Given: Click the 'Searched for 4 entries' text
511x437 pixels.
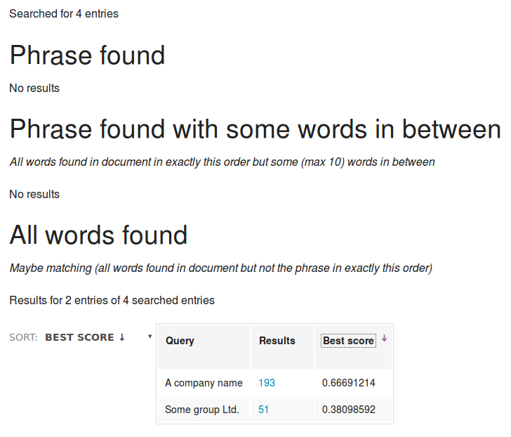Looking at the screenshot, I should (64, 13).
